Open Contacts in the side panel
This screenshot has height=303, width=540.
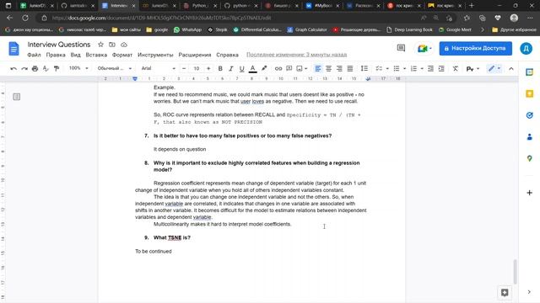click(x=529, y=137)
